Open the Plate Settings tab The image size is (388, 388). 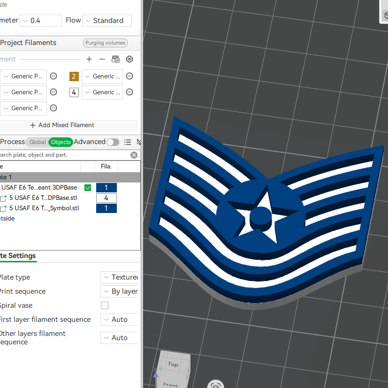[x=18, y=256]
